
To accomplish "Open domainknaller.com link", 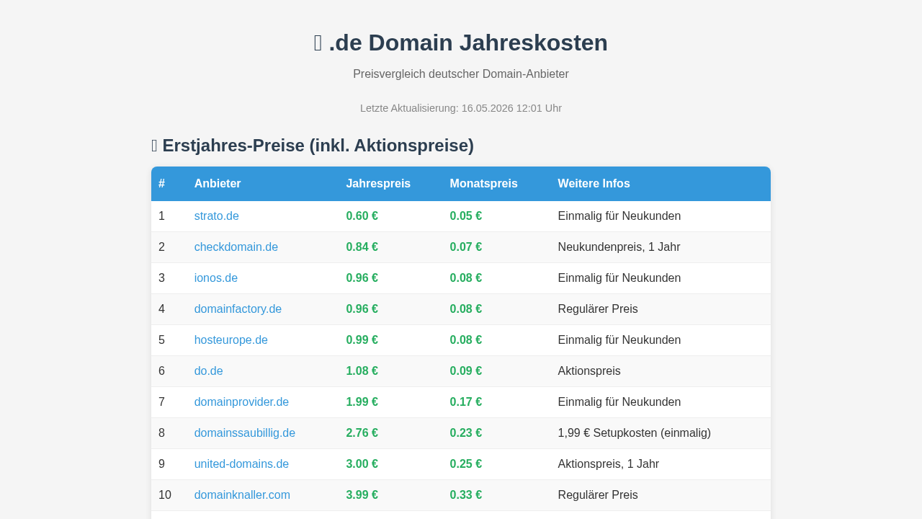I will click(242, 495).
